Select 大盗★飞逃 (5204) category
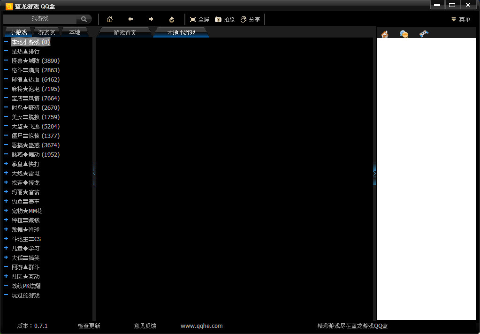 coord(36,127)
